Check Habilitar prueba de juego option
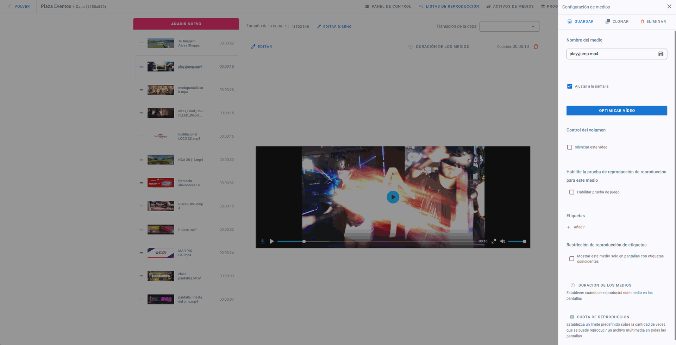The height and width of the screenshot is (345, 676). (572, 192)
